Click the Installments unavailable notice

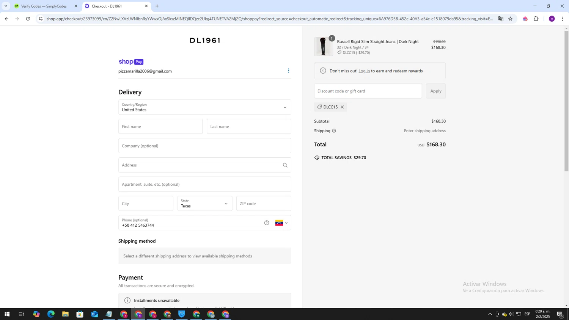(204, 300)
